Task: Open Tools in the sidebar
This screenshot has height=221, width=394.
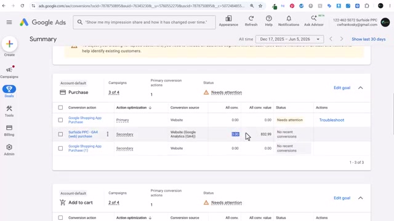Action: tap(9, 111)
